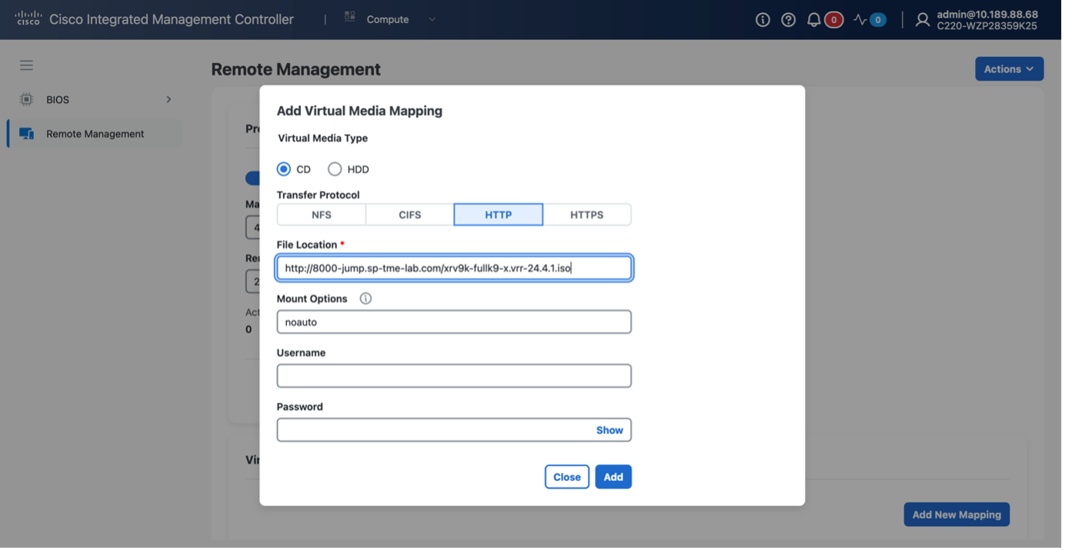The image size is (1065, 550).
Task: Click the Cisco logo
Action: 28,19
